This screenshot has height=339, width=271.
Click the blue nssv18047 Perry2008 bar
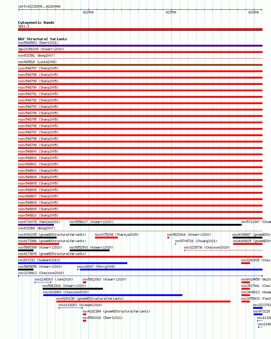[x=170, y=270]
